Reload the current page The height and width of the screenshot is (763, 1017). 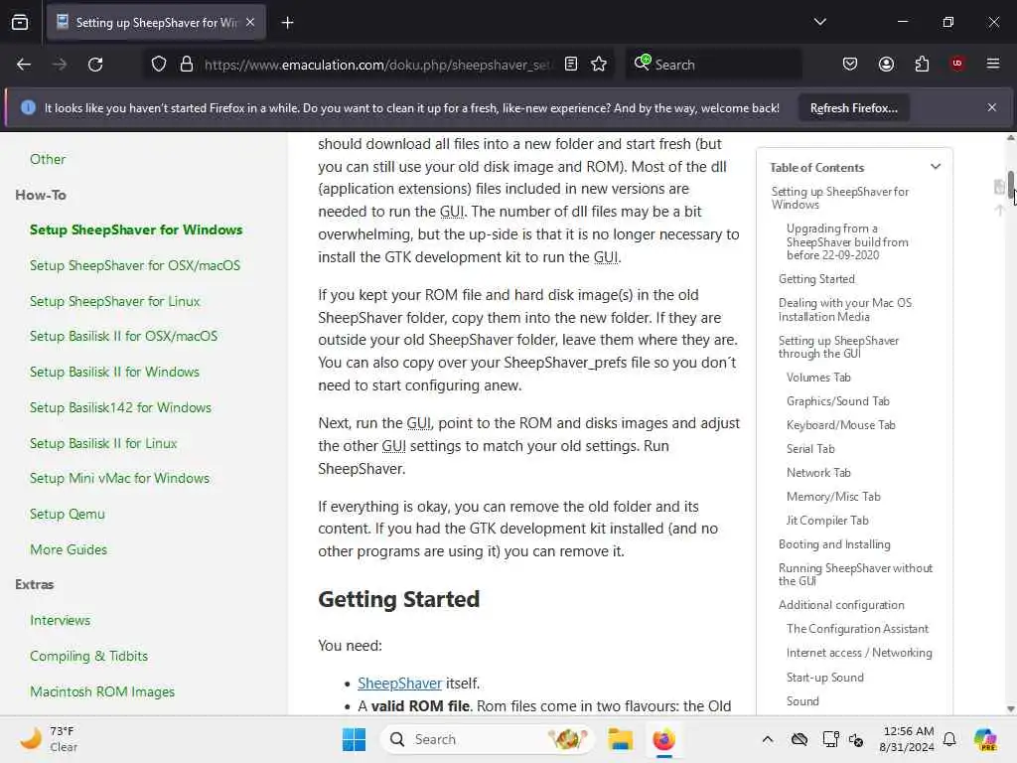[95, 65]
